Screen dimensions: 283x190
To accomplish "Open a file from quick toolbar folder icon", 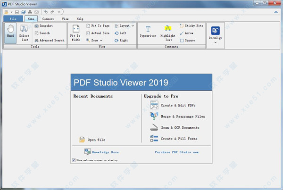I will click(x=6, y=12).
